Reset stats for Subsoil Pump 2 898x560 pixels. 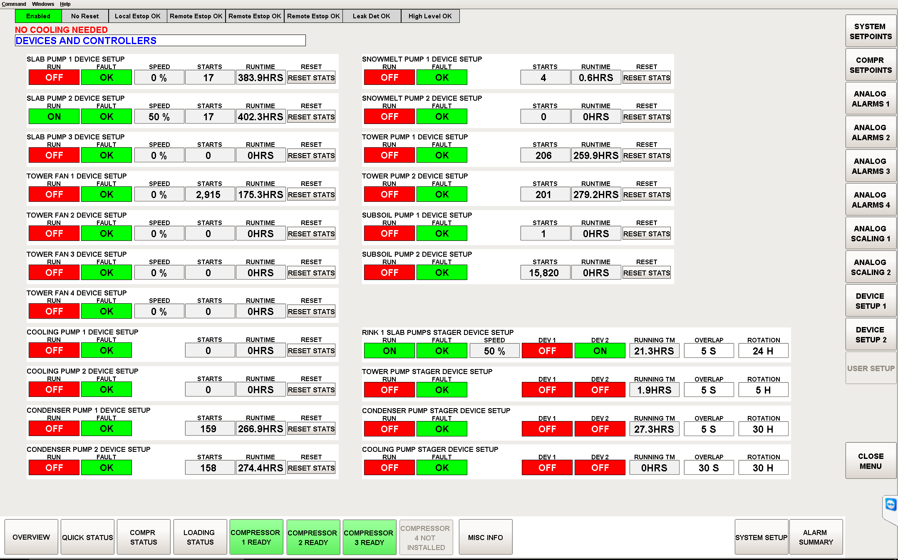pos(646,272)
